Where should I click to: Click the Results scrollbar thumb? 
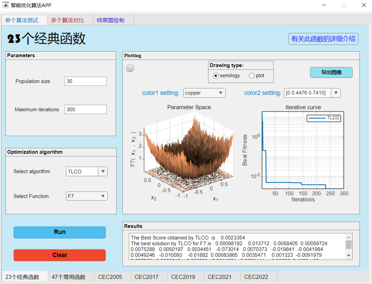click(349, 245)
